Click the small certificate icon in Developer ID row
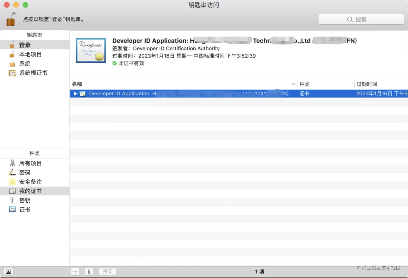The width and height of the screenshot is (408, 278). pos(82,94)
